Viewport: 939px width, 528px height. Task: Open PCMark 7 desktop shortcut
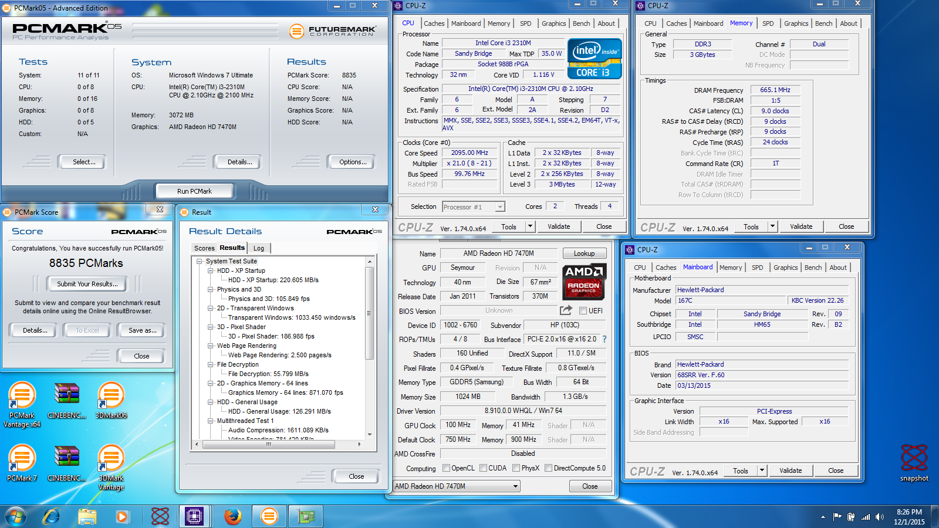point(22,463)
